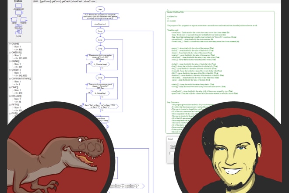Collapse the CREDIT[] variable node
289x193 pixels.
pyautogui.click(x=10, y=70)
